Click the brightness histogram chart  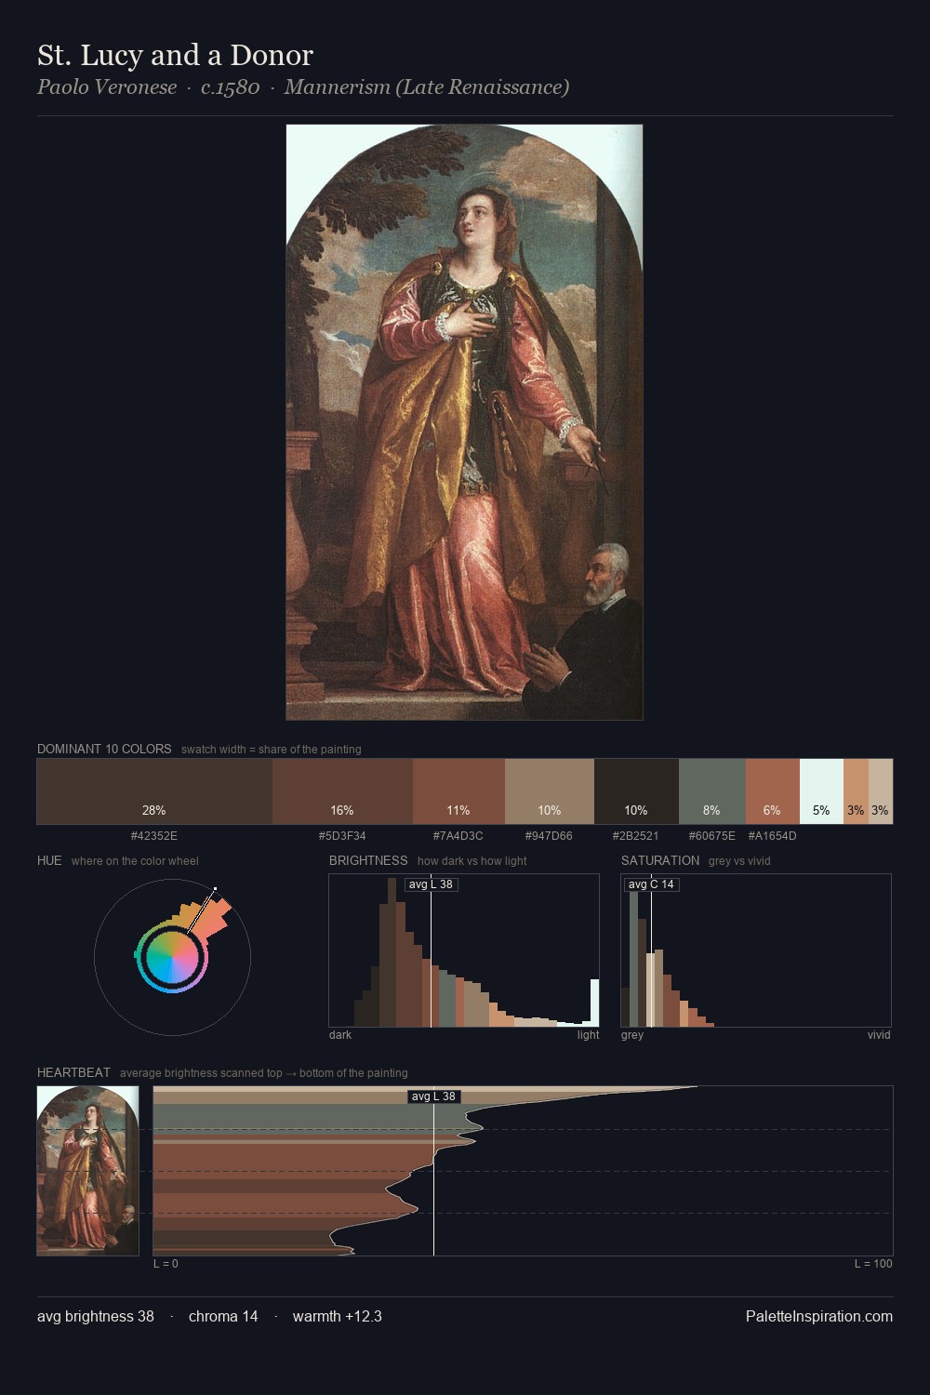[x=464, y=950]
